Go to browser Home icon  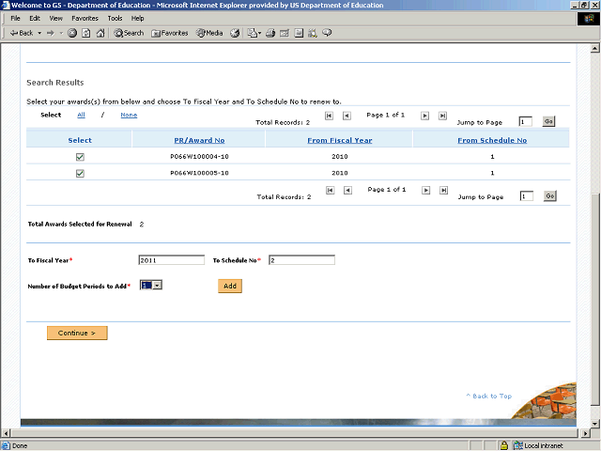[100, 33]
